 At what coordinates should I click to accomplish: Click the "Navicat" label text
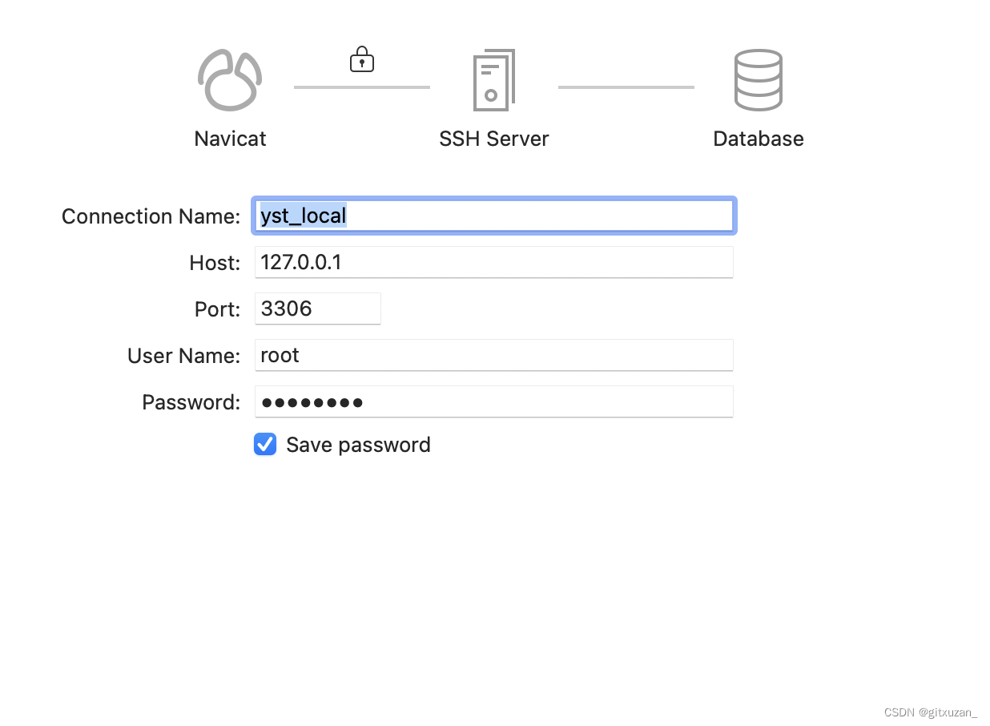[x=230, y=139]
